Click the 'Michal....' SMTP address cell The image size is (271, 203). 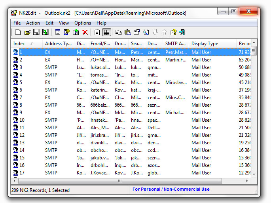pos(175,113)
